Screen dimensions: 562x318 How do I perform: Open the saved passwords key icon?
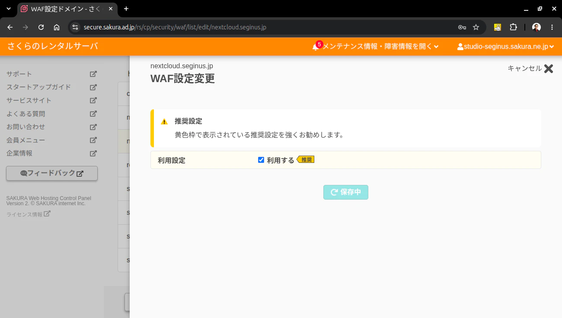coord(462,27)
